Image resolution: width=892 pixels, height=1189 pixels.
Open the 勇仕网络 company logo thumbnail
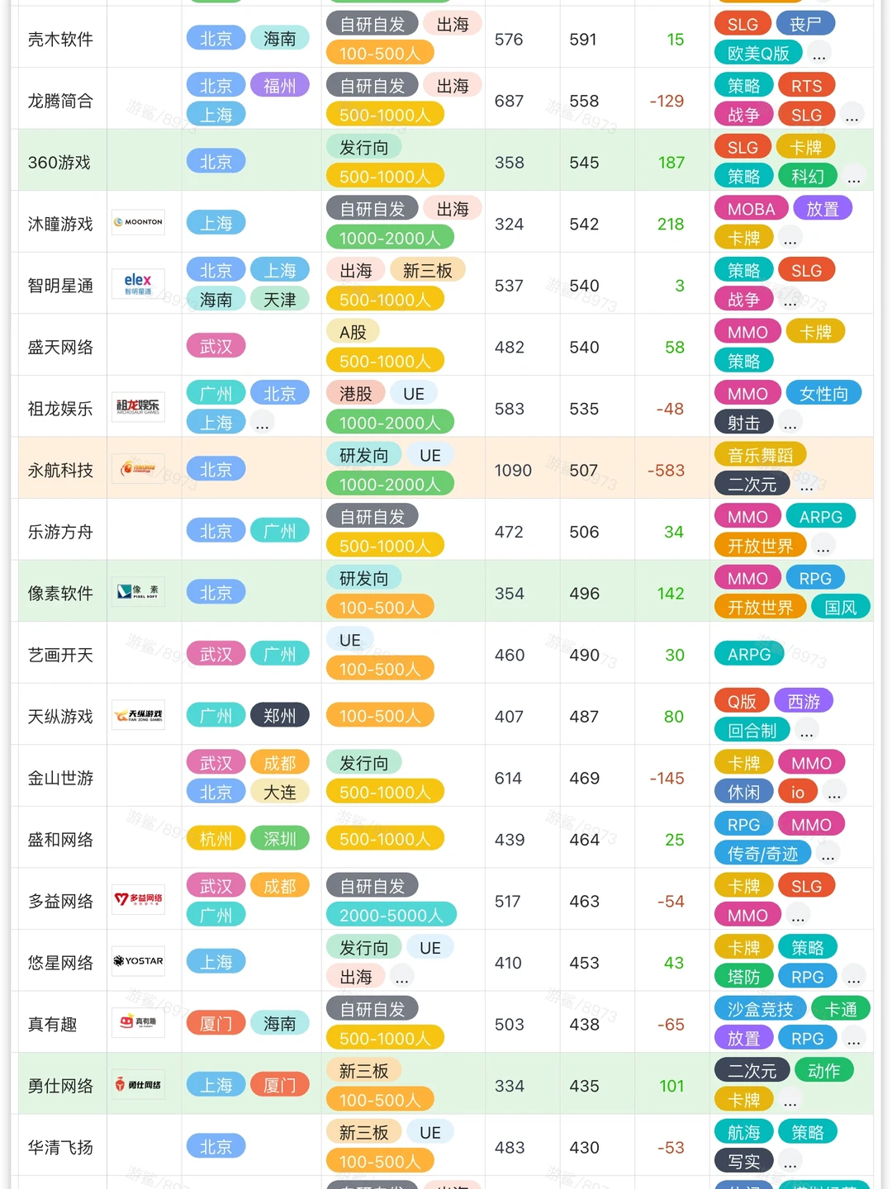coord(138,1085)
